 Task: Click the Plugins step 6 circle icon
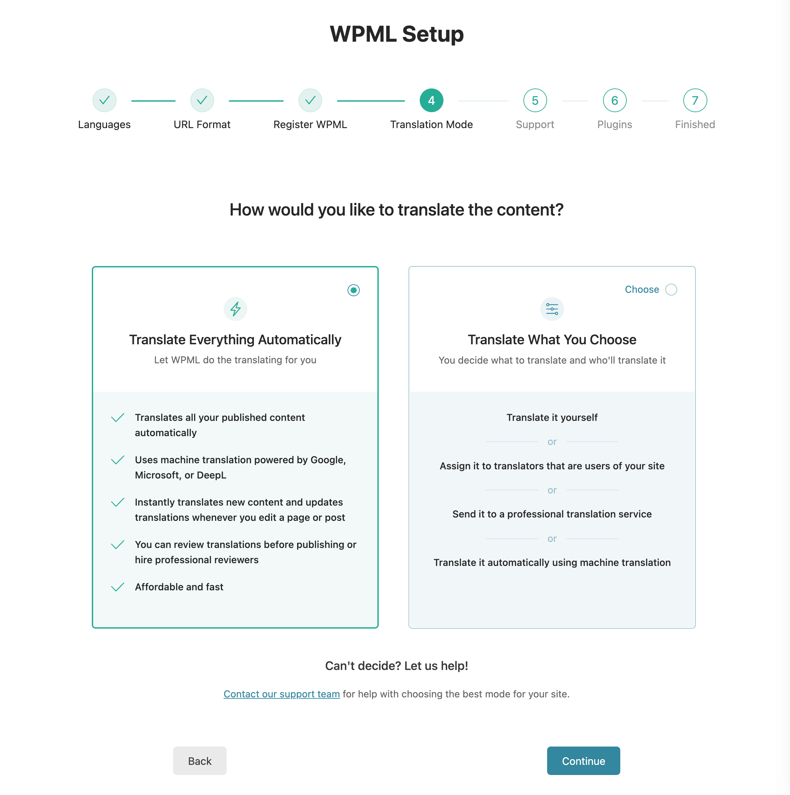click(614, 101)
